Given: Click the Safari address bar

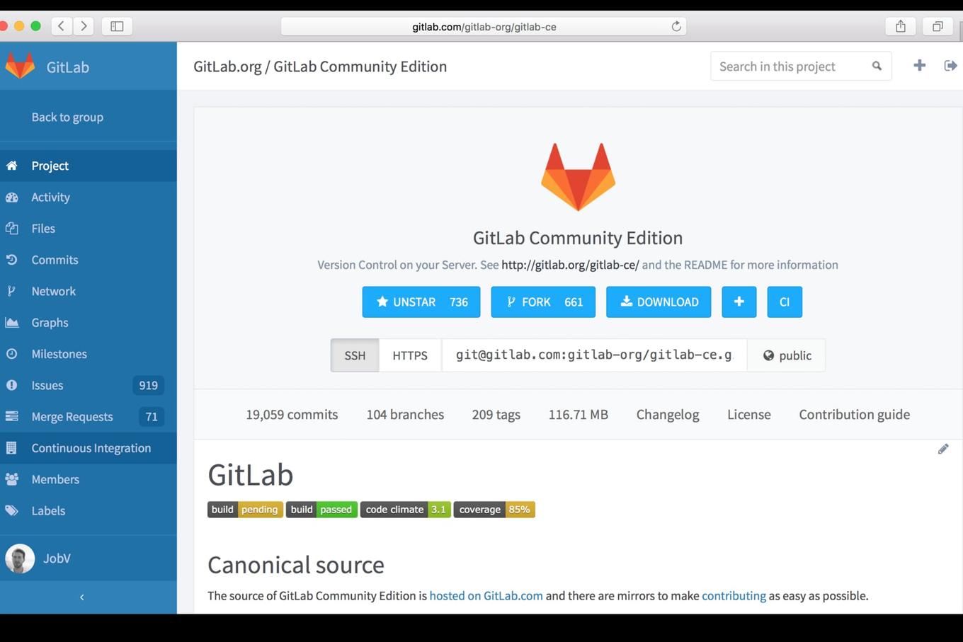Looking at the screenshot, I should pyautogui.click(x=484, y=26).
